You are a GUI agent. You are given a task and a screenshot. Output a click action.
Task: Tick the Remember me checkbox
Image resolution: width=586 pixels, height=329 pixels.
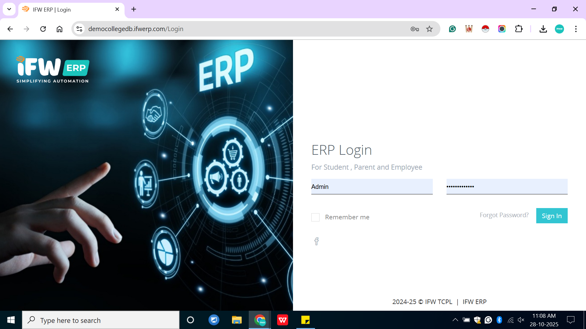[315, 217]
